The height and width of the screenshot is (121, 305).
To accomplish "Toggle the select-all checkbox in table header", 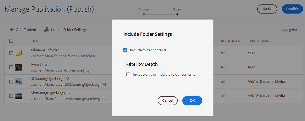I will 11,41.
